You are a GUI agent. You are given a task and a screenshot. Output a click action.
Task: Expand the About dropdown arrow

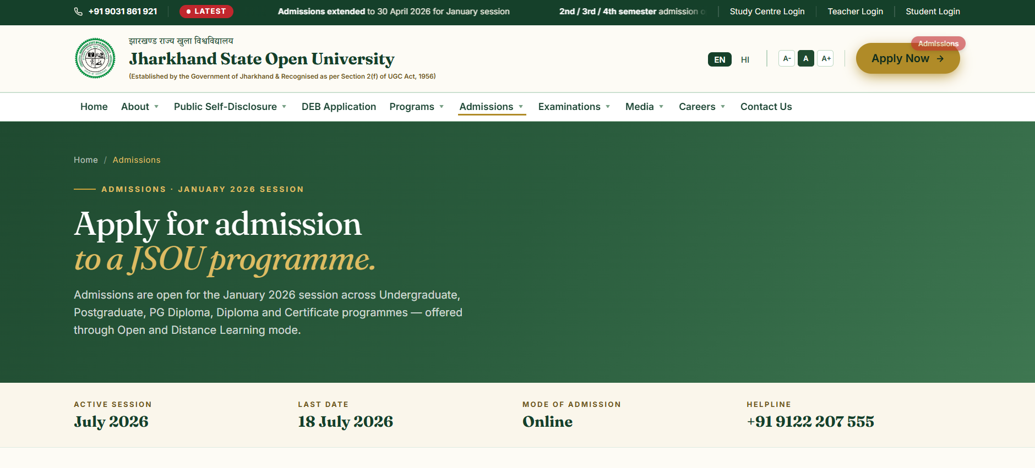tap(156, 107)
